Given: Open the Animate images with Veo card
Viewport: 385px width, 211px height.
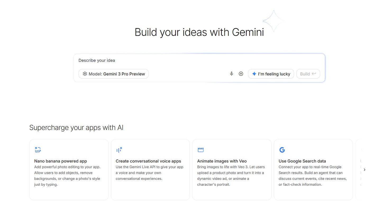Looking at the screenshot, I should click(x=232, y=170).
